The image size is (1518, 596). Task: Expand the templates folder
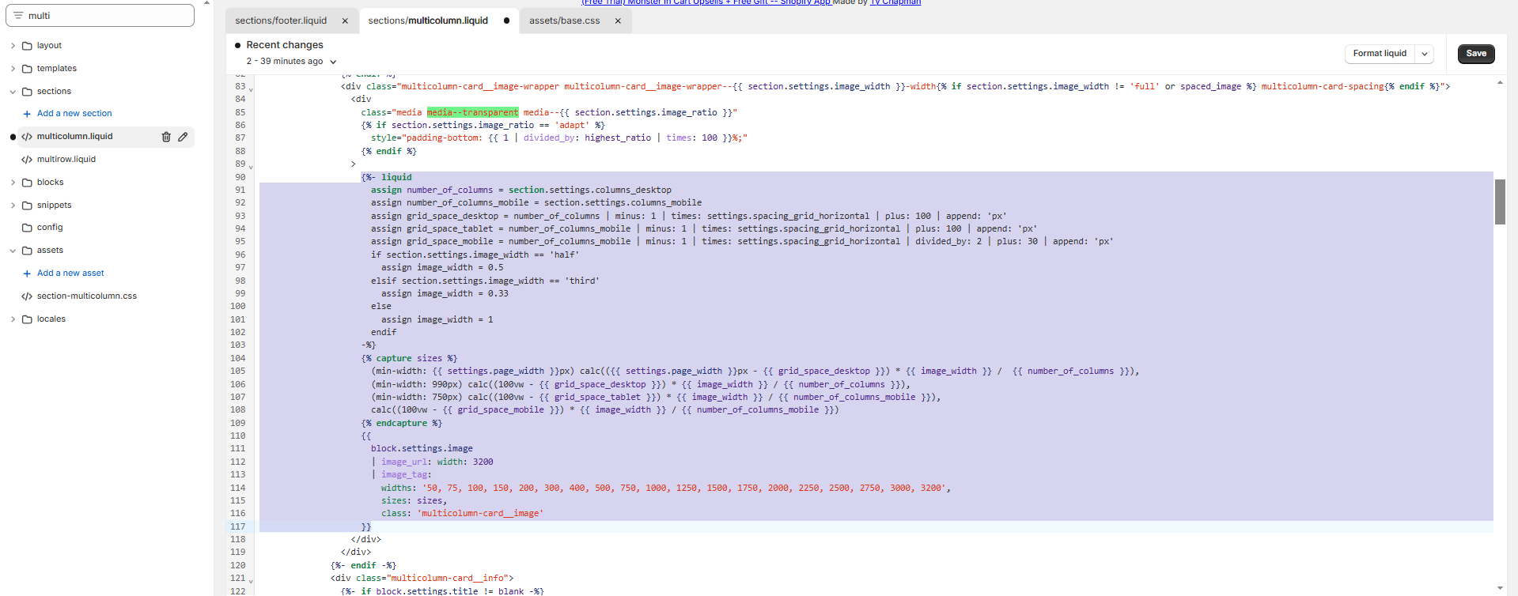13,69
